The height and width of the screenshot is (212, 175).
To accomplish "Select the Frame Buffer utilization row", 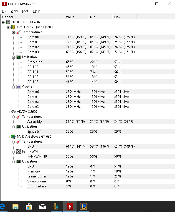I will pos(101,176).
